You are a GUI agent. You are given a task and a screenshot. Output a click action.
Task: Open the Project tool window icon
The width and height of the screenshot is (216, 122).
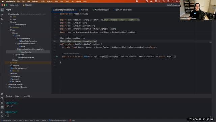click(2, 10)
